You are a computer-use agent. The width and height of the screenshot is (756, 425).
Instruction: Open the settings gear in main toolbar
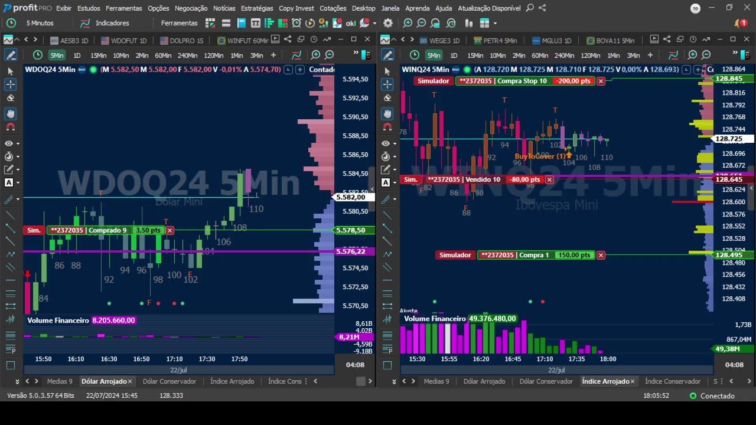pos(387,23)
